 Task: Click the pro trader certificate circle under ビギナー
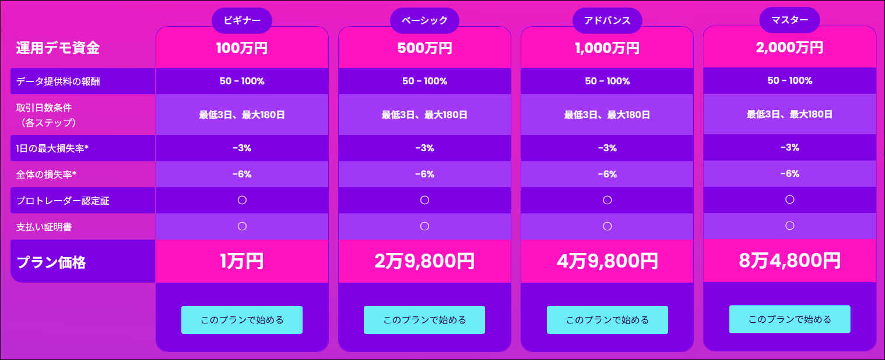tap(242, 200)
